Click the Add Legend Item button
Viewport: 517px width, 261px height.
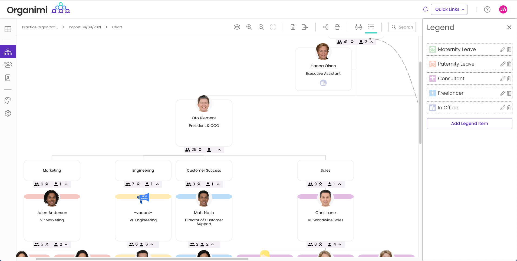[x=469, y=123]
